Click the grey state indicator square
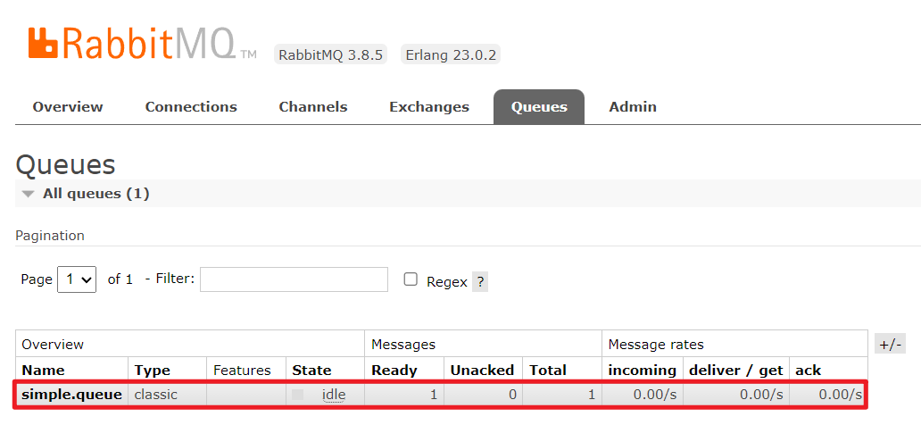Image resolution: width=921 pixels, height=425 pixels. pos(298,395)
